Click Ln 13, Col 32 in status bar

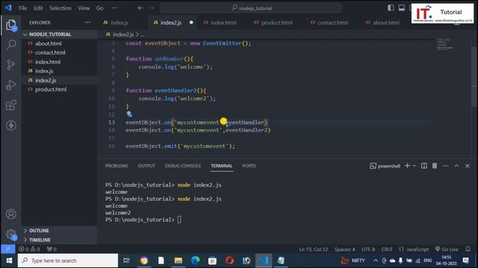[x=314, y=249]
